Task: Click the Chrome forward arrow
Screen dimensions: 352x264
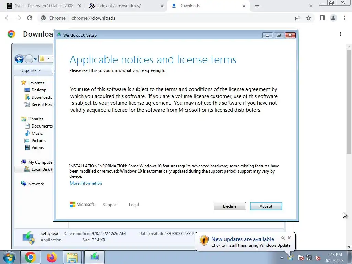Action: pyautogui.click(x=19, y=18)
